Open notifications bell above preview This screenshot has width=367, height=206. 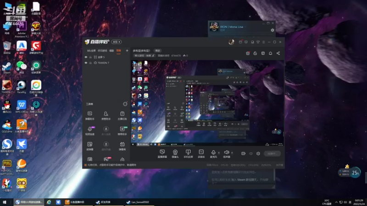pos(270,53)
